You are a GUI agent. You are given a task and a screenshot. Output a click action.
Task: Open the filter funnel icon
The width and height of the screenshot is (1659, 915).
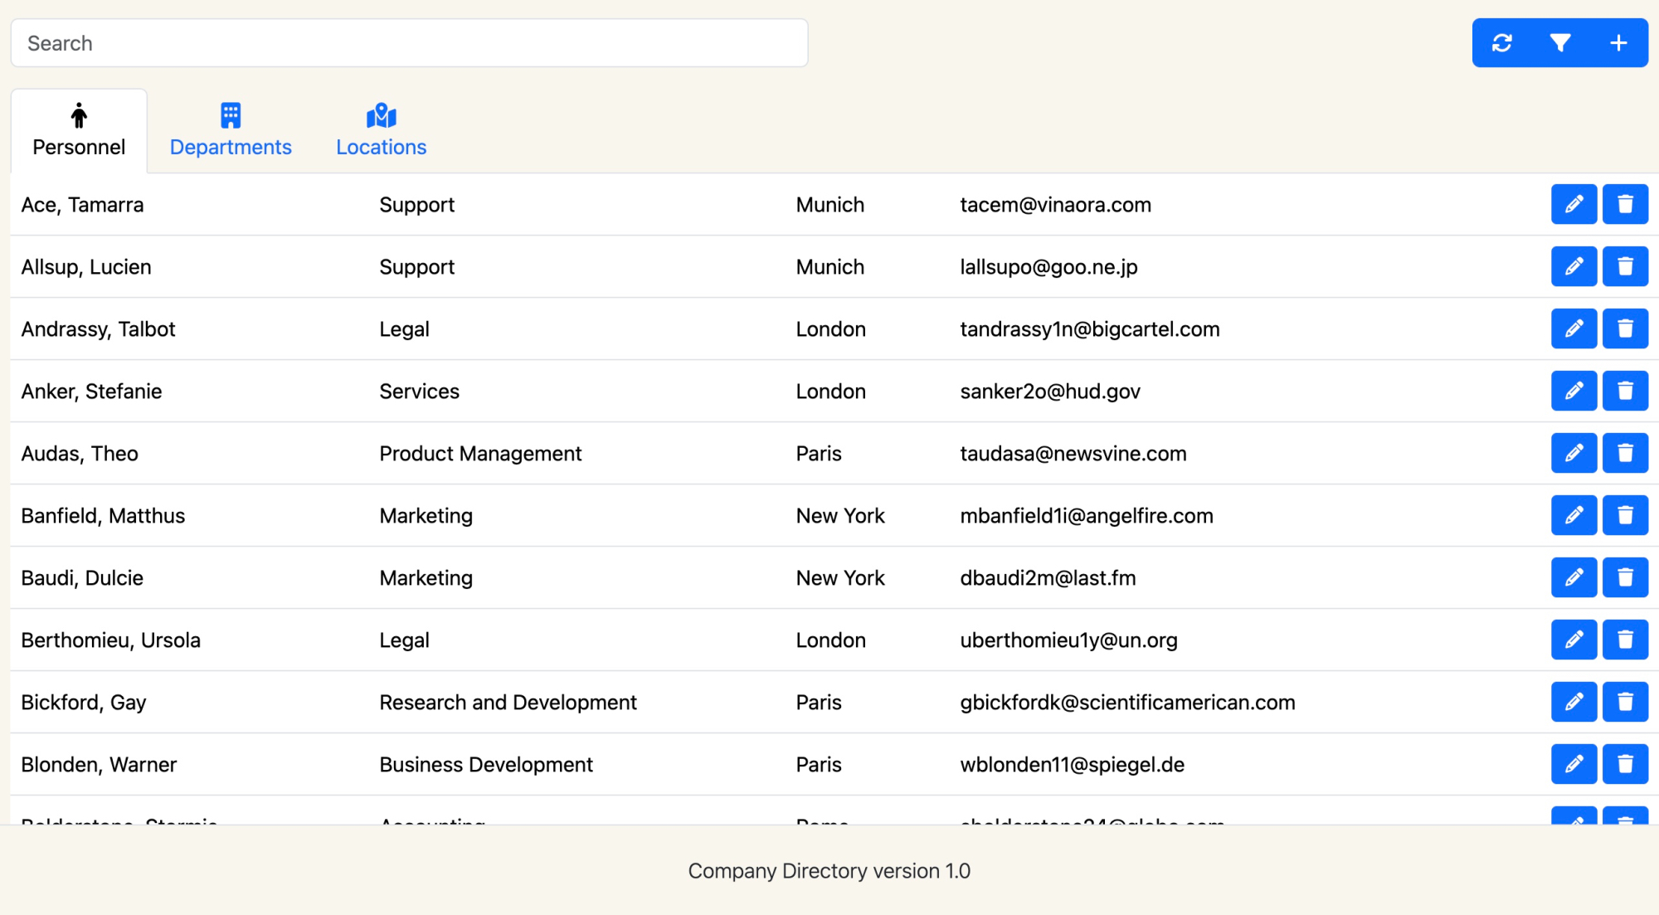tap(1559, 43)
